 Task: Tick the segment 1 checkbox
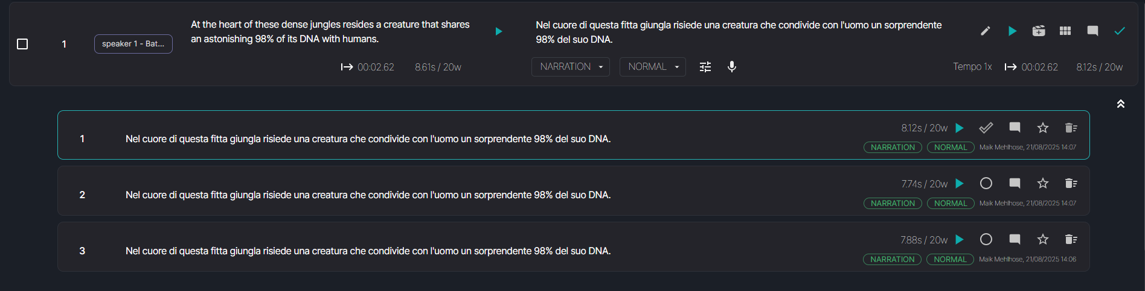[x=22, y=44]
